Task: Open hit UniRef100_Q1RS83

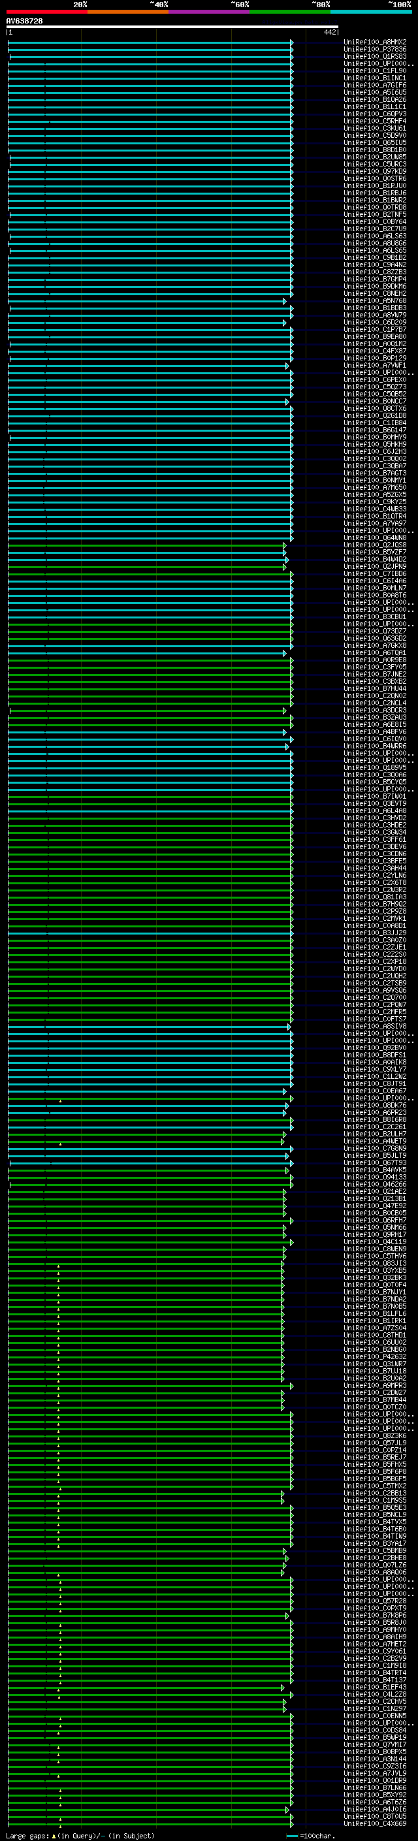Action: point(375,56)
